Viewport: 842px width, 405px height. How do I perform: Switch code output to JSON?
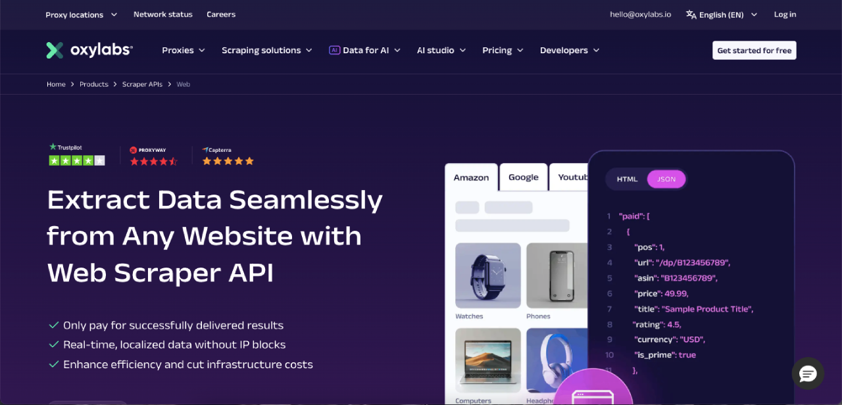click(666, 179)
